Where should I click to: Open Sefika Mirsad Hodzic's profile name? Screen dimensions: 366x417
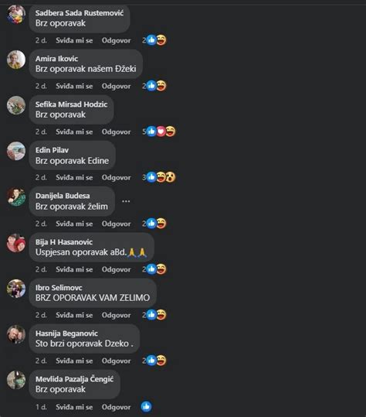click(x=71, y=104)
